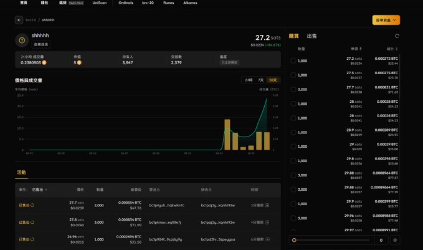
Task: Click the sweep quantity slider handle
Action: tap(294, 240)
